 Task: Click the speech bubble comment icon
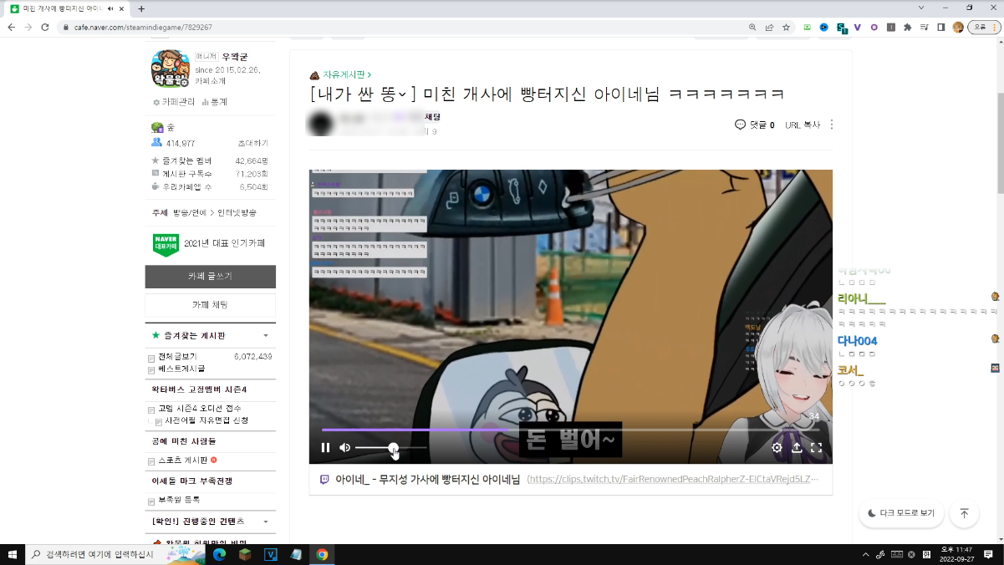pos(740,125)
